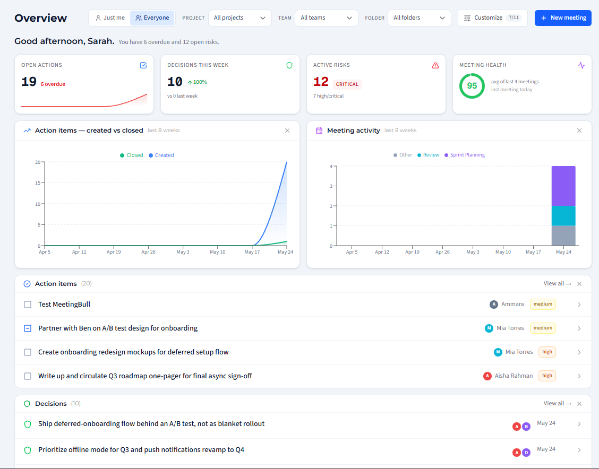Close the Meeting activity widget

point(579,131)
